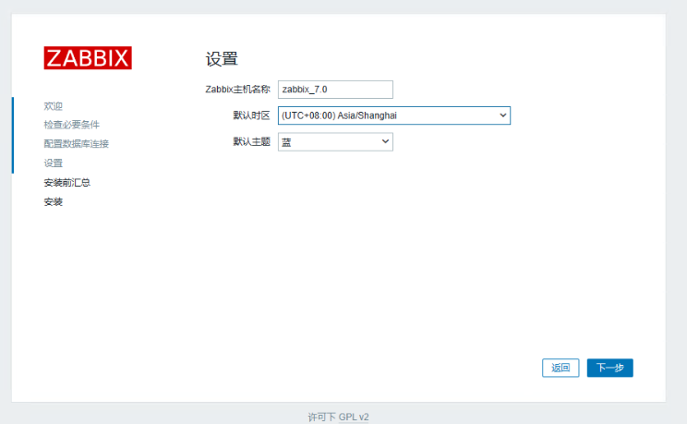687x424 pixels.
Task: Open the default theme dropdown
Action: [x=335, y=141]
